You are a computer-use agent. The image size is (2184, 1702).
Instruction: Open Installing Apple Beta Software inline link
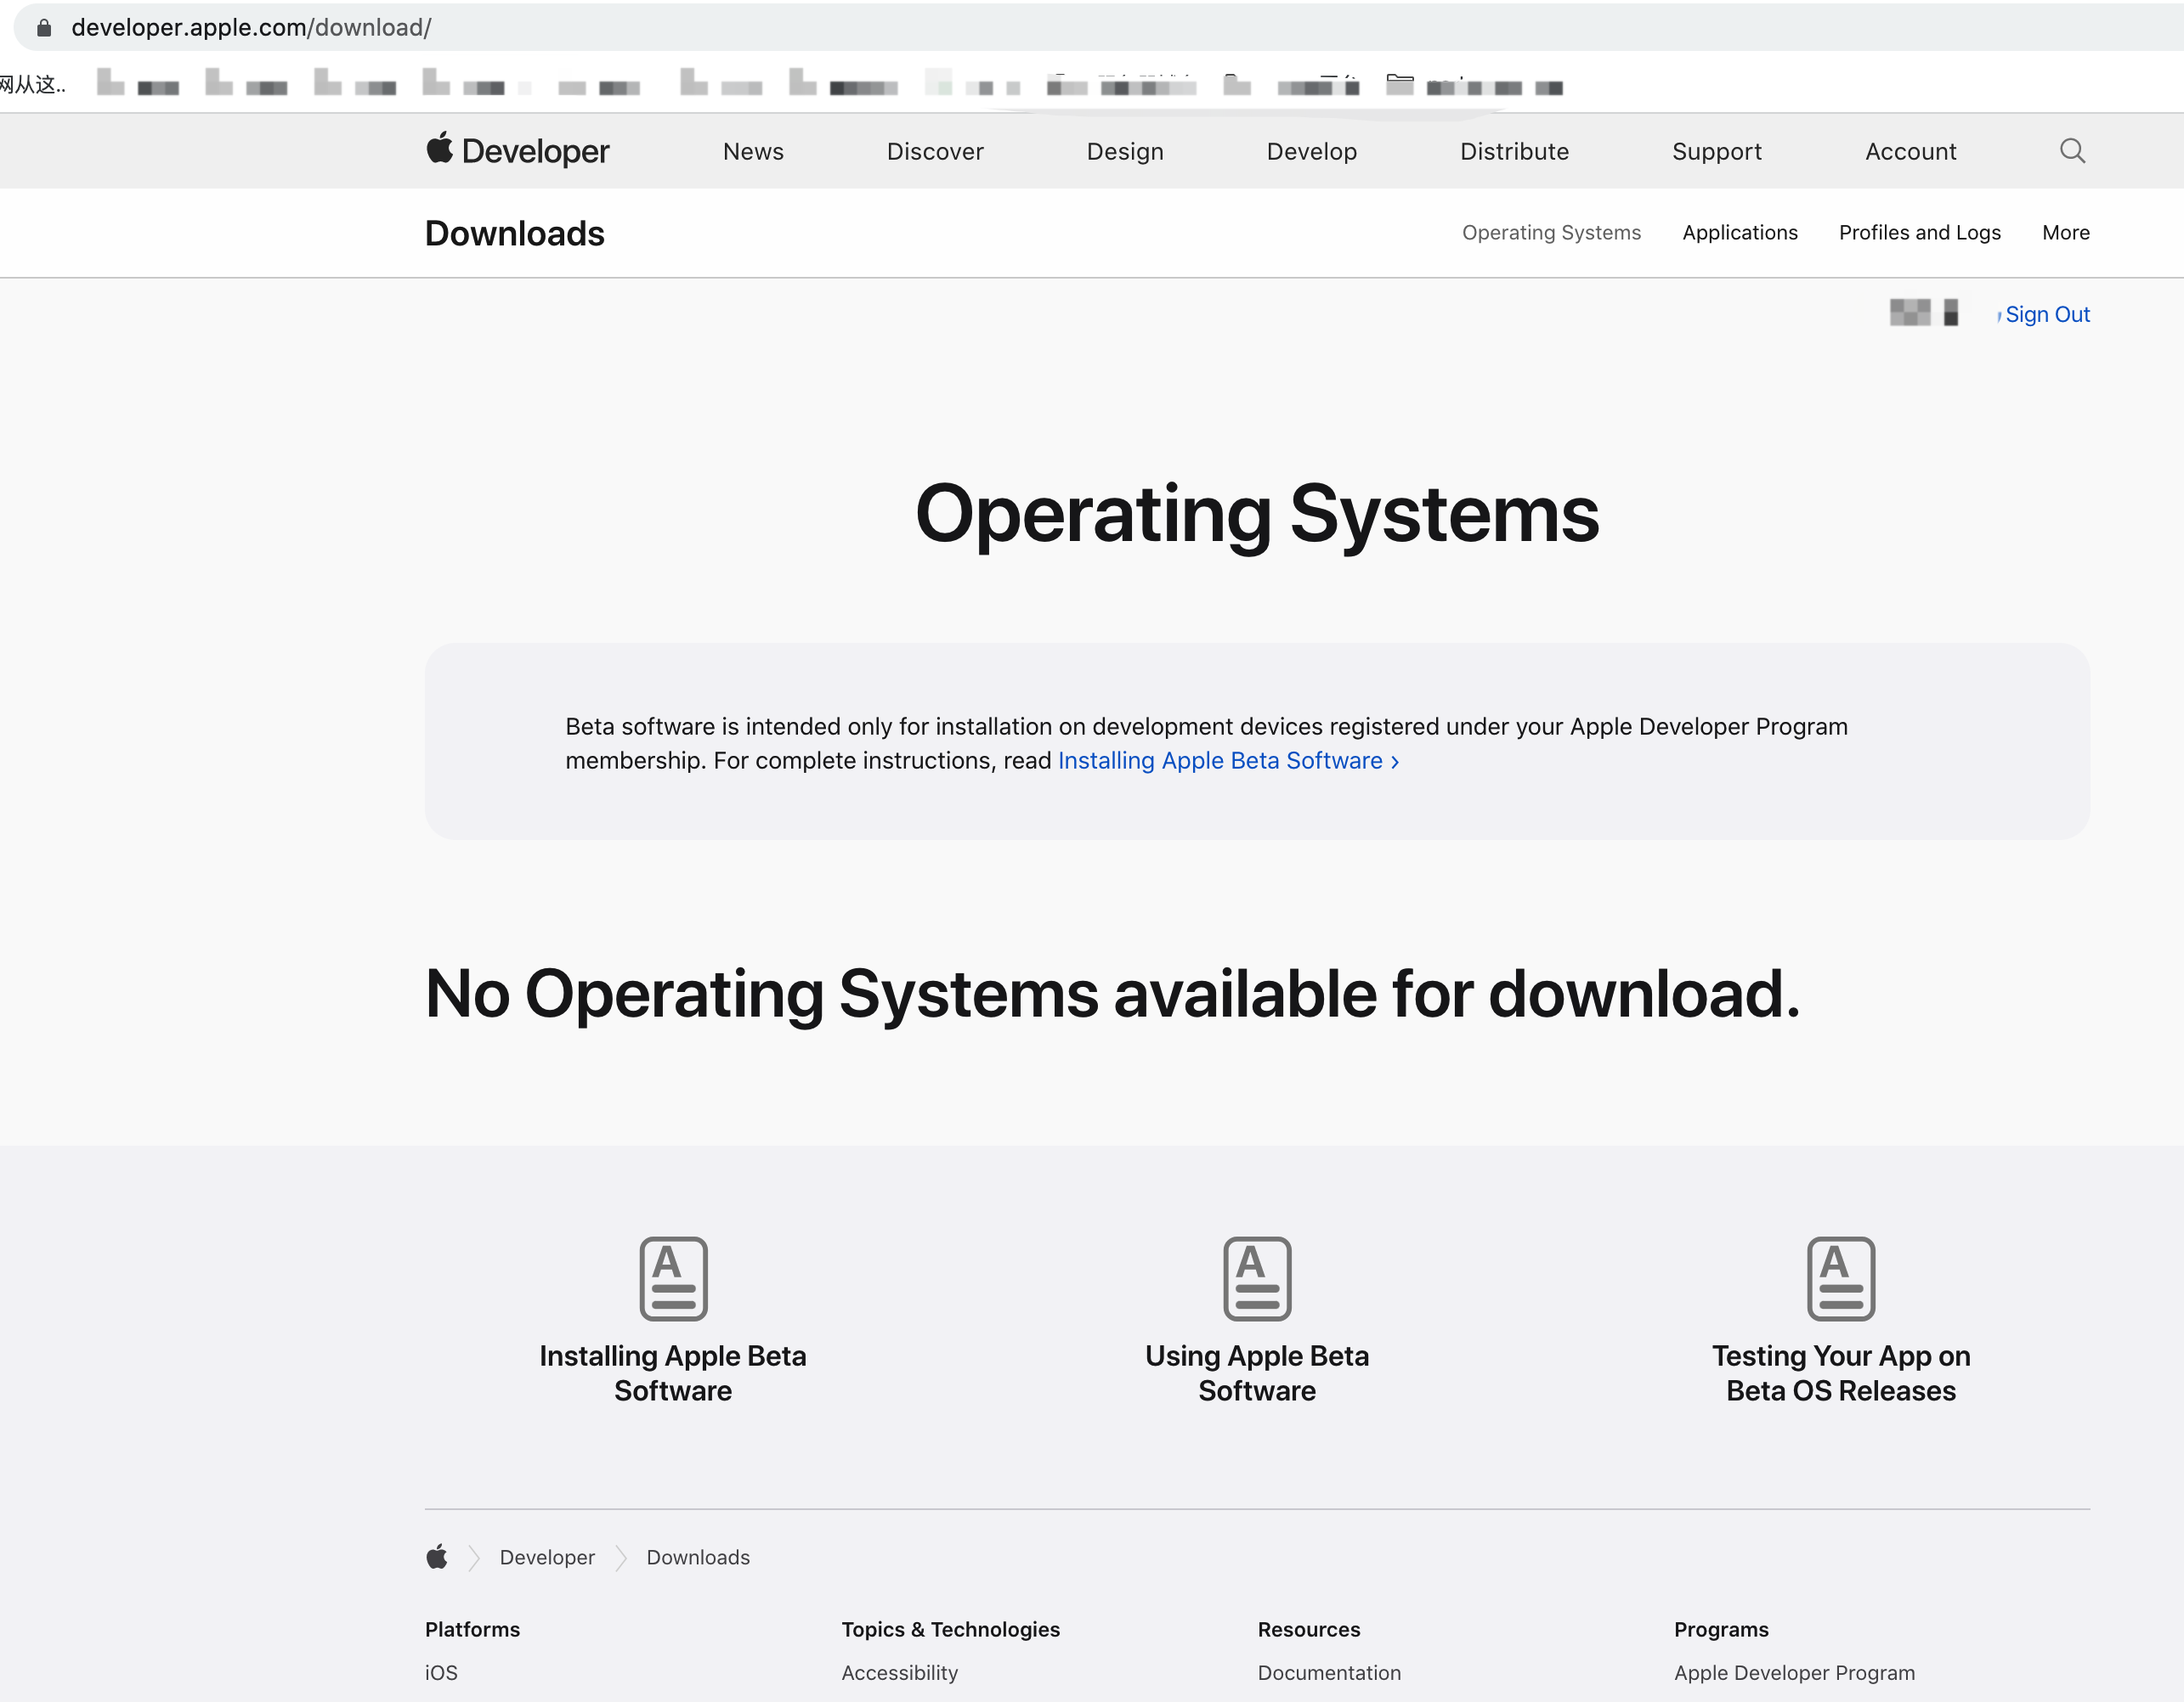tap(1227, 761)
